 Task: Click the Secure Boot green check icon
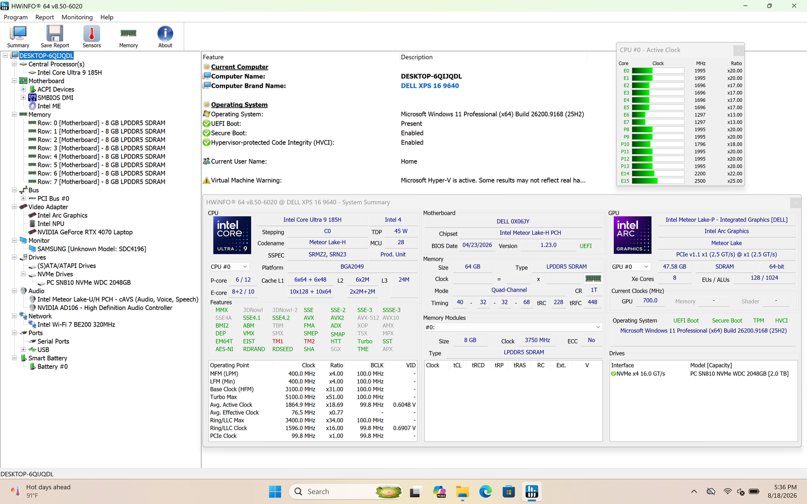pyautogui.click(x=206, y=133)
